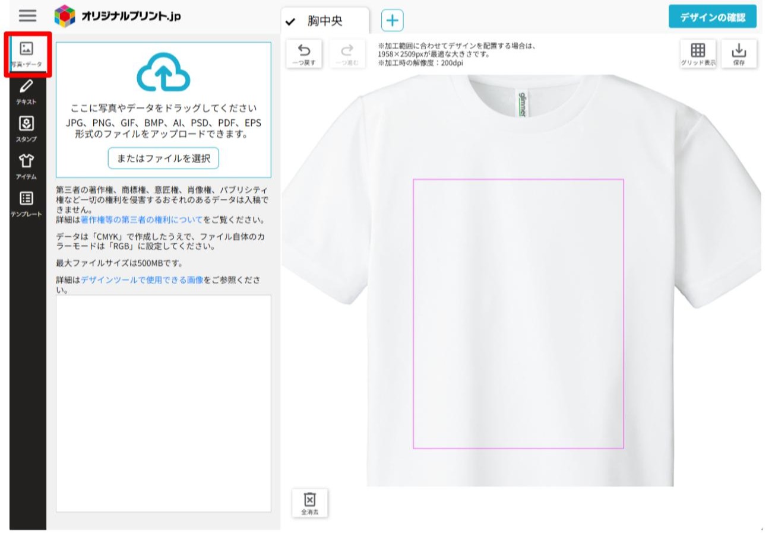Click the 一つ戻す undo button
This screenshot has height=534, width=772.
point(304,54)
